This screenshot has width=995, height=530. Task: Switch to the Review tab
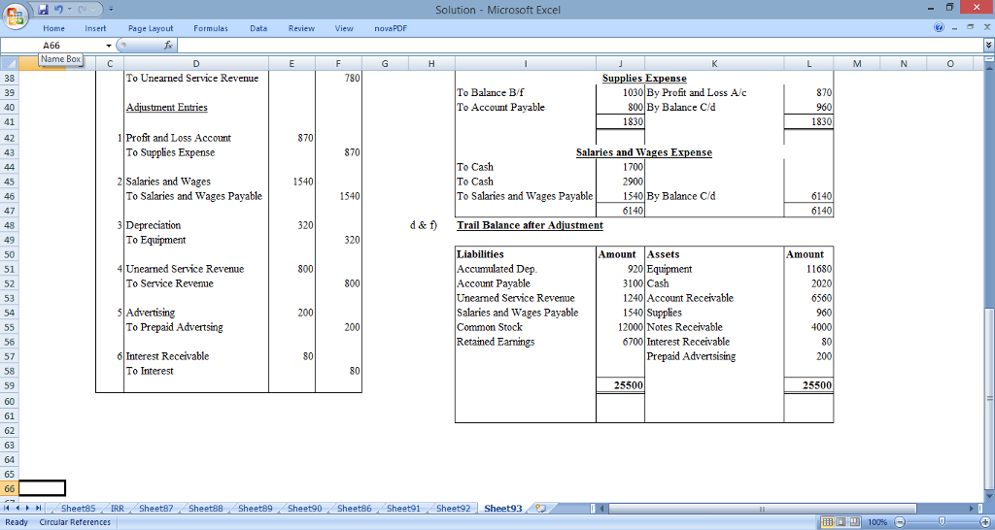(x=301, y=28)
